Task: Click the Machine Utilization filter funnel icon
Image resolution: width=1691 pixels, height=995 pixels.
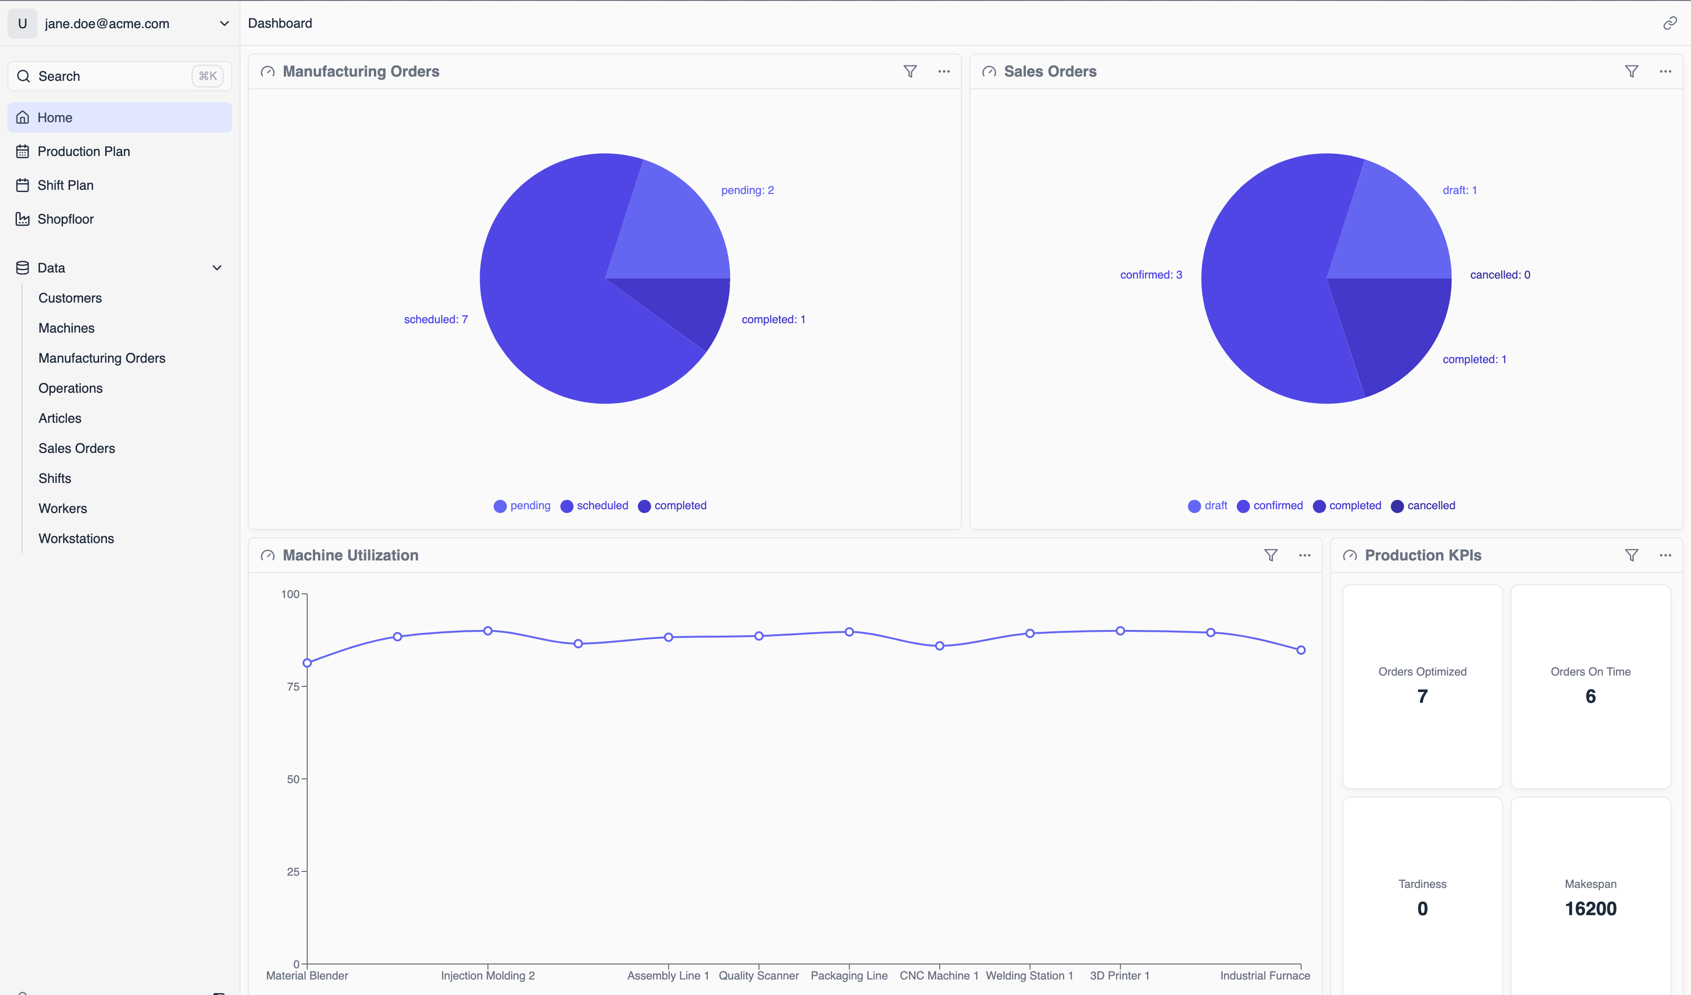Action: point(1270,555)
